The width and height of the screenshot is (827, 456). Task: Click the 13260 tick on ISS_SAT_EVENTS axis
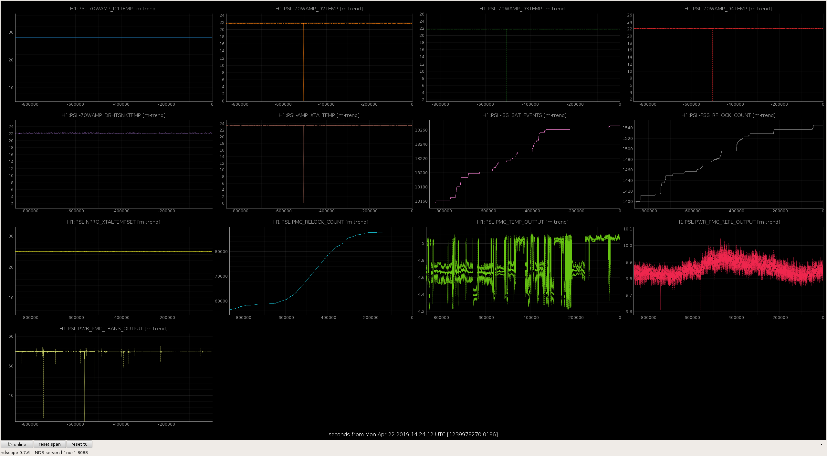point(421,130)
